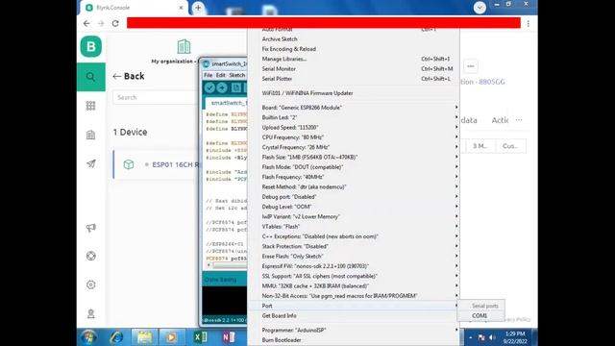
Task: Open the Arduino File menu
Action: [x=209, y=75]
